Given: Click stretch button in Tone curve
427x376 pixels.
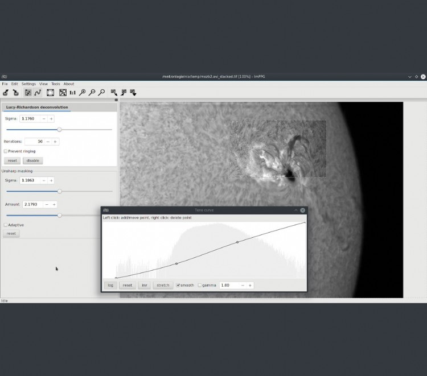Looking at the screenshot, I should coord(163,285).
